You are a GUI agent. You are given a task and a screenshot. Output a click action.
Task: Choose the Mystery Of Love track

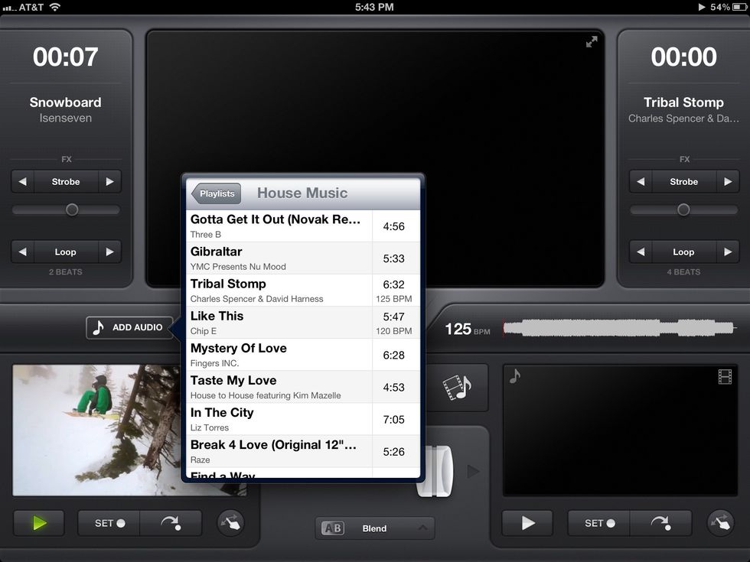click(x=303, y=355)
